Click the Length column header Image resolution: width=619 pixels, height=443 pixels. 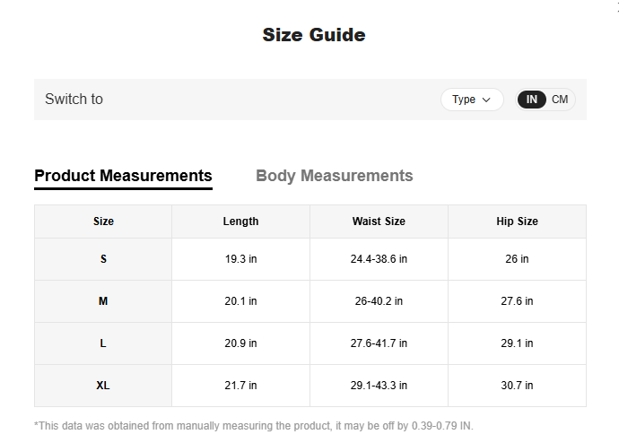coord(240,221)
